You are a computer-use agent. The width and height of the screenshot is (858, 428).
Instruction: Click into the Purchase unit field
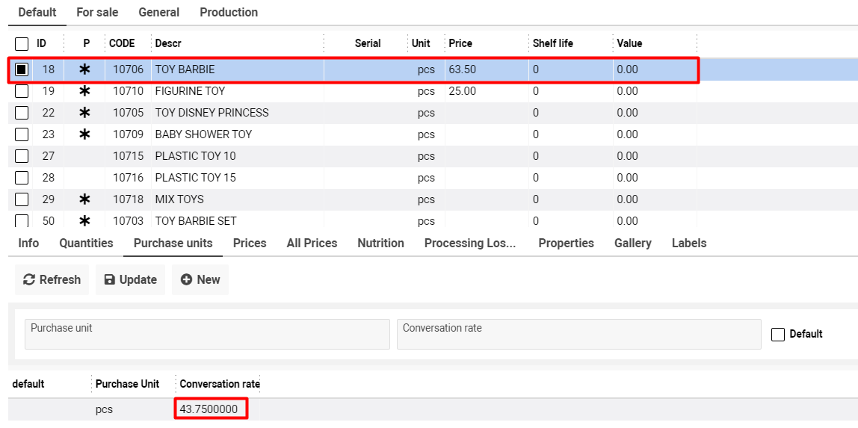(x=207, y=335)
